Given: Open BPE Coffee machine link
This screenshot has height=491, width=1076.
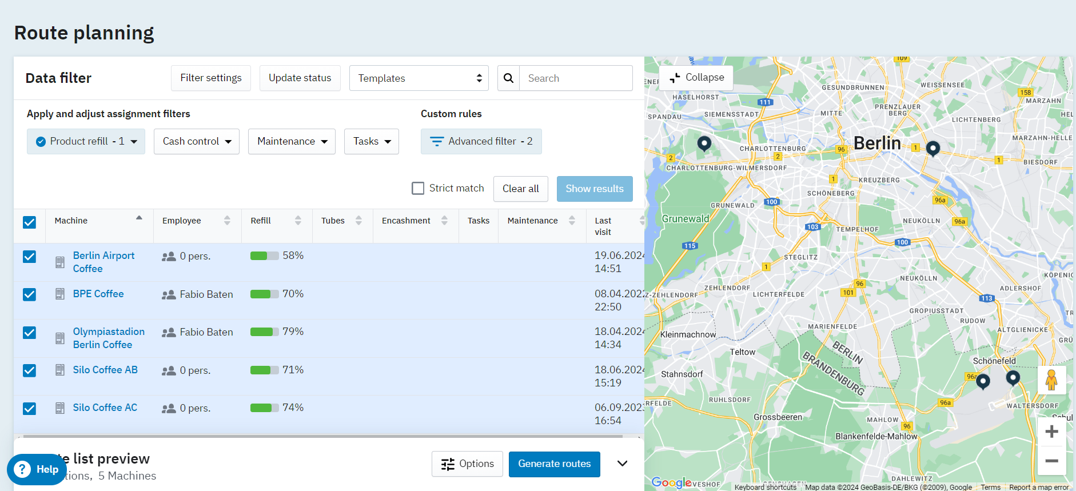Looking at the screenshot, I should coord(98,294).
